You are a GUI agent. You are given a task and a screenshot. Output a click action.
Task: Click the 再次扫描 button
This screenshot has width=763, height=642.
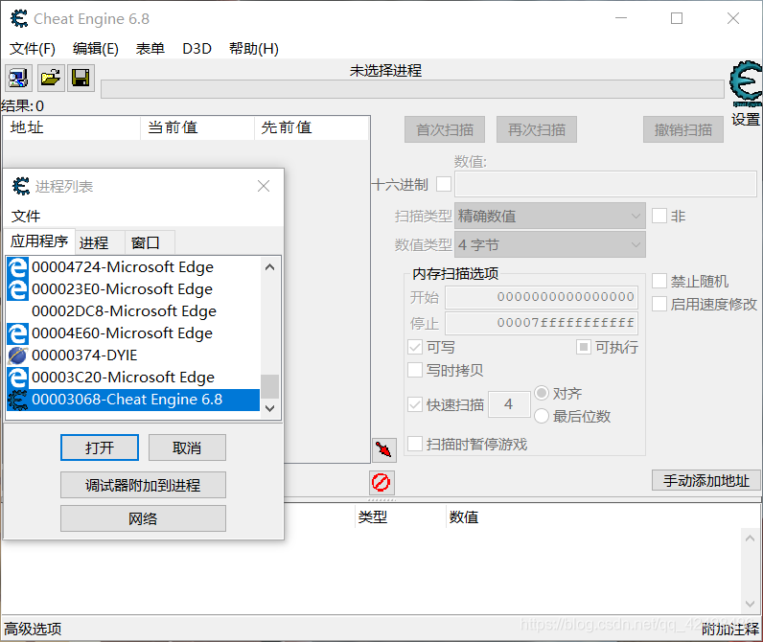pyautogui.click(x=537, y=129)
